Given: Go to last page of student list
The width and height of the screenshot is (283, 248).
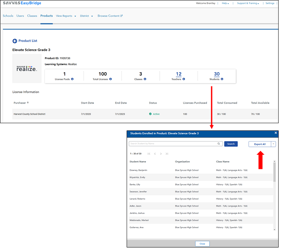Looking at the screenshot, I should pos(167,154).
